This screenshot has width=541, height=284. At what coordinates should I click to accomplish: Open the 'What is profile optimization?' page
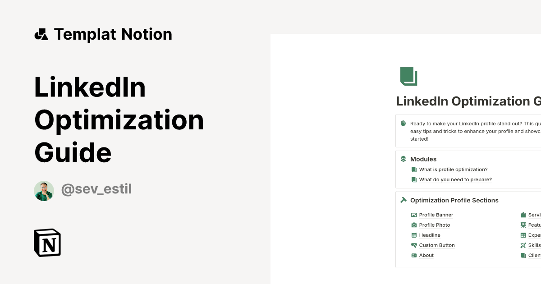[453, 169]
